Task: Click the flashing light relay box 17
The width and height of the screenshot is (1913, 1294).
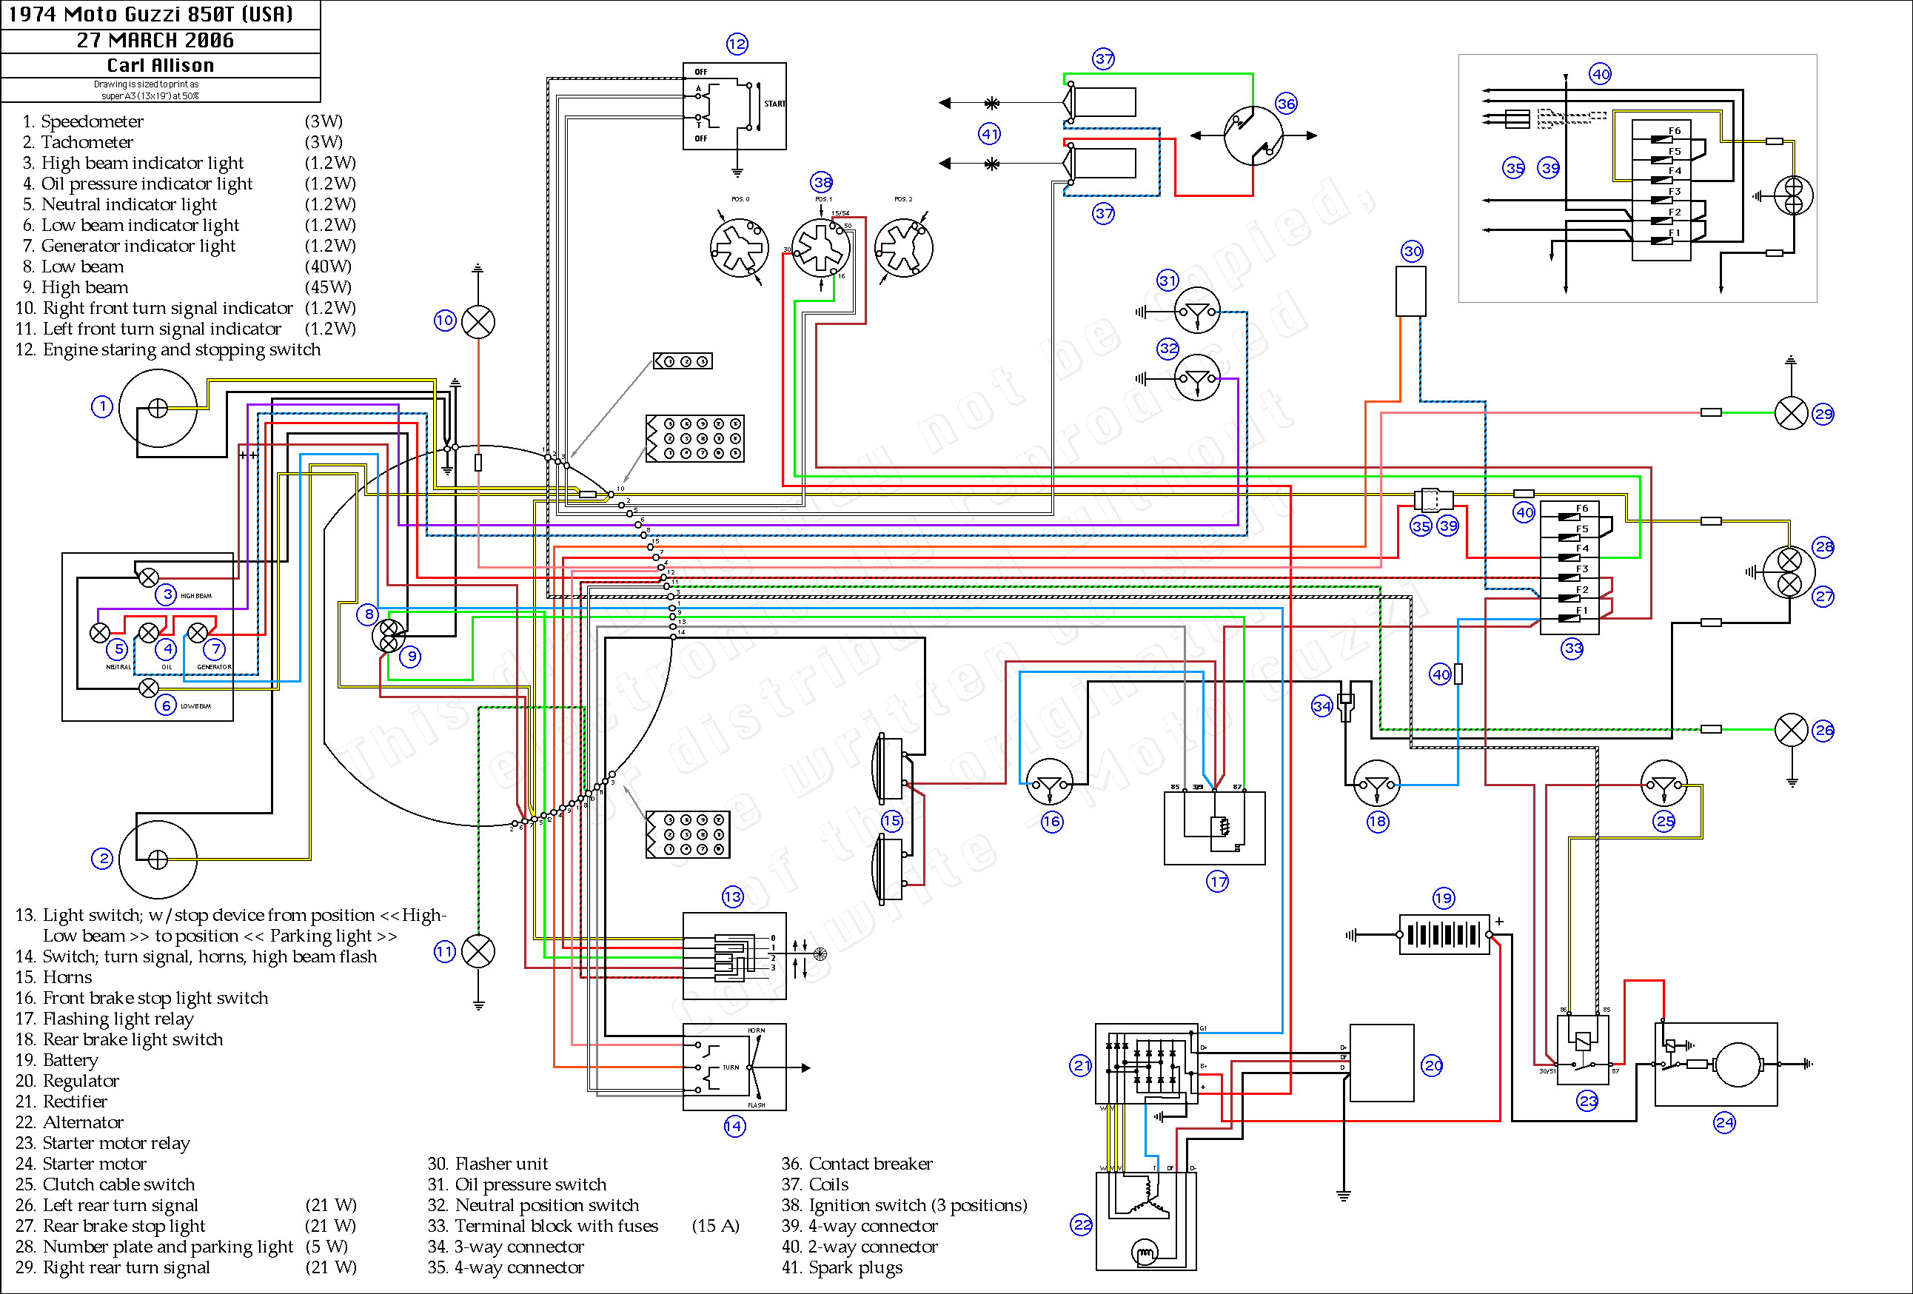Action: pyautogui.click(x=1214, y=828)
